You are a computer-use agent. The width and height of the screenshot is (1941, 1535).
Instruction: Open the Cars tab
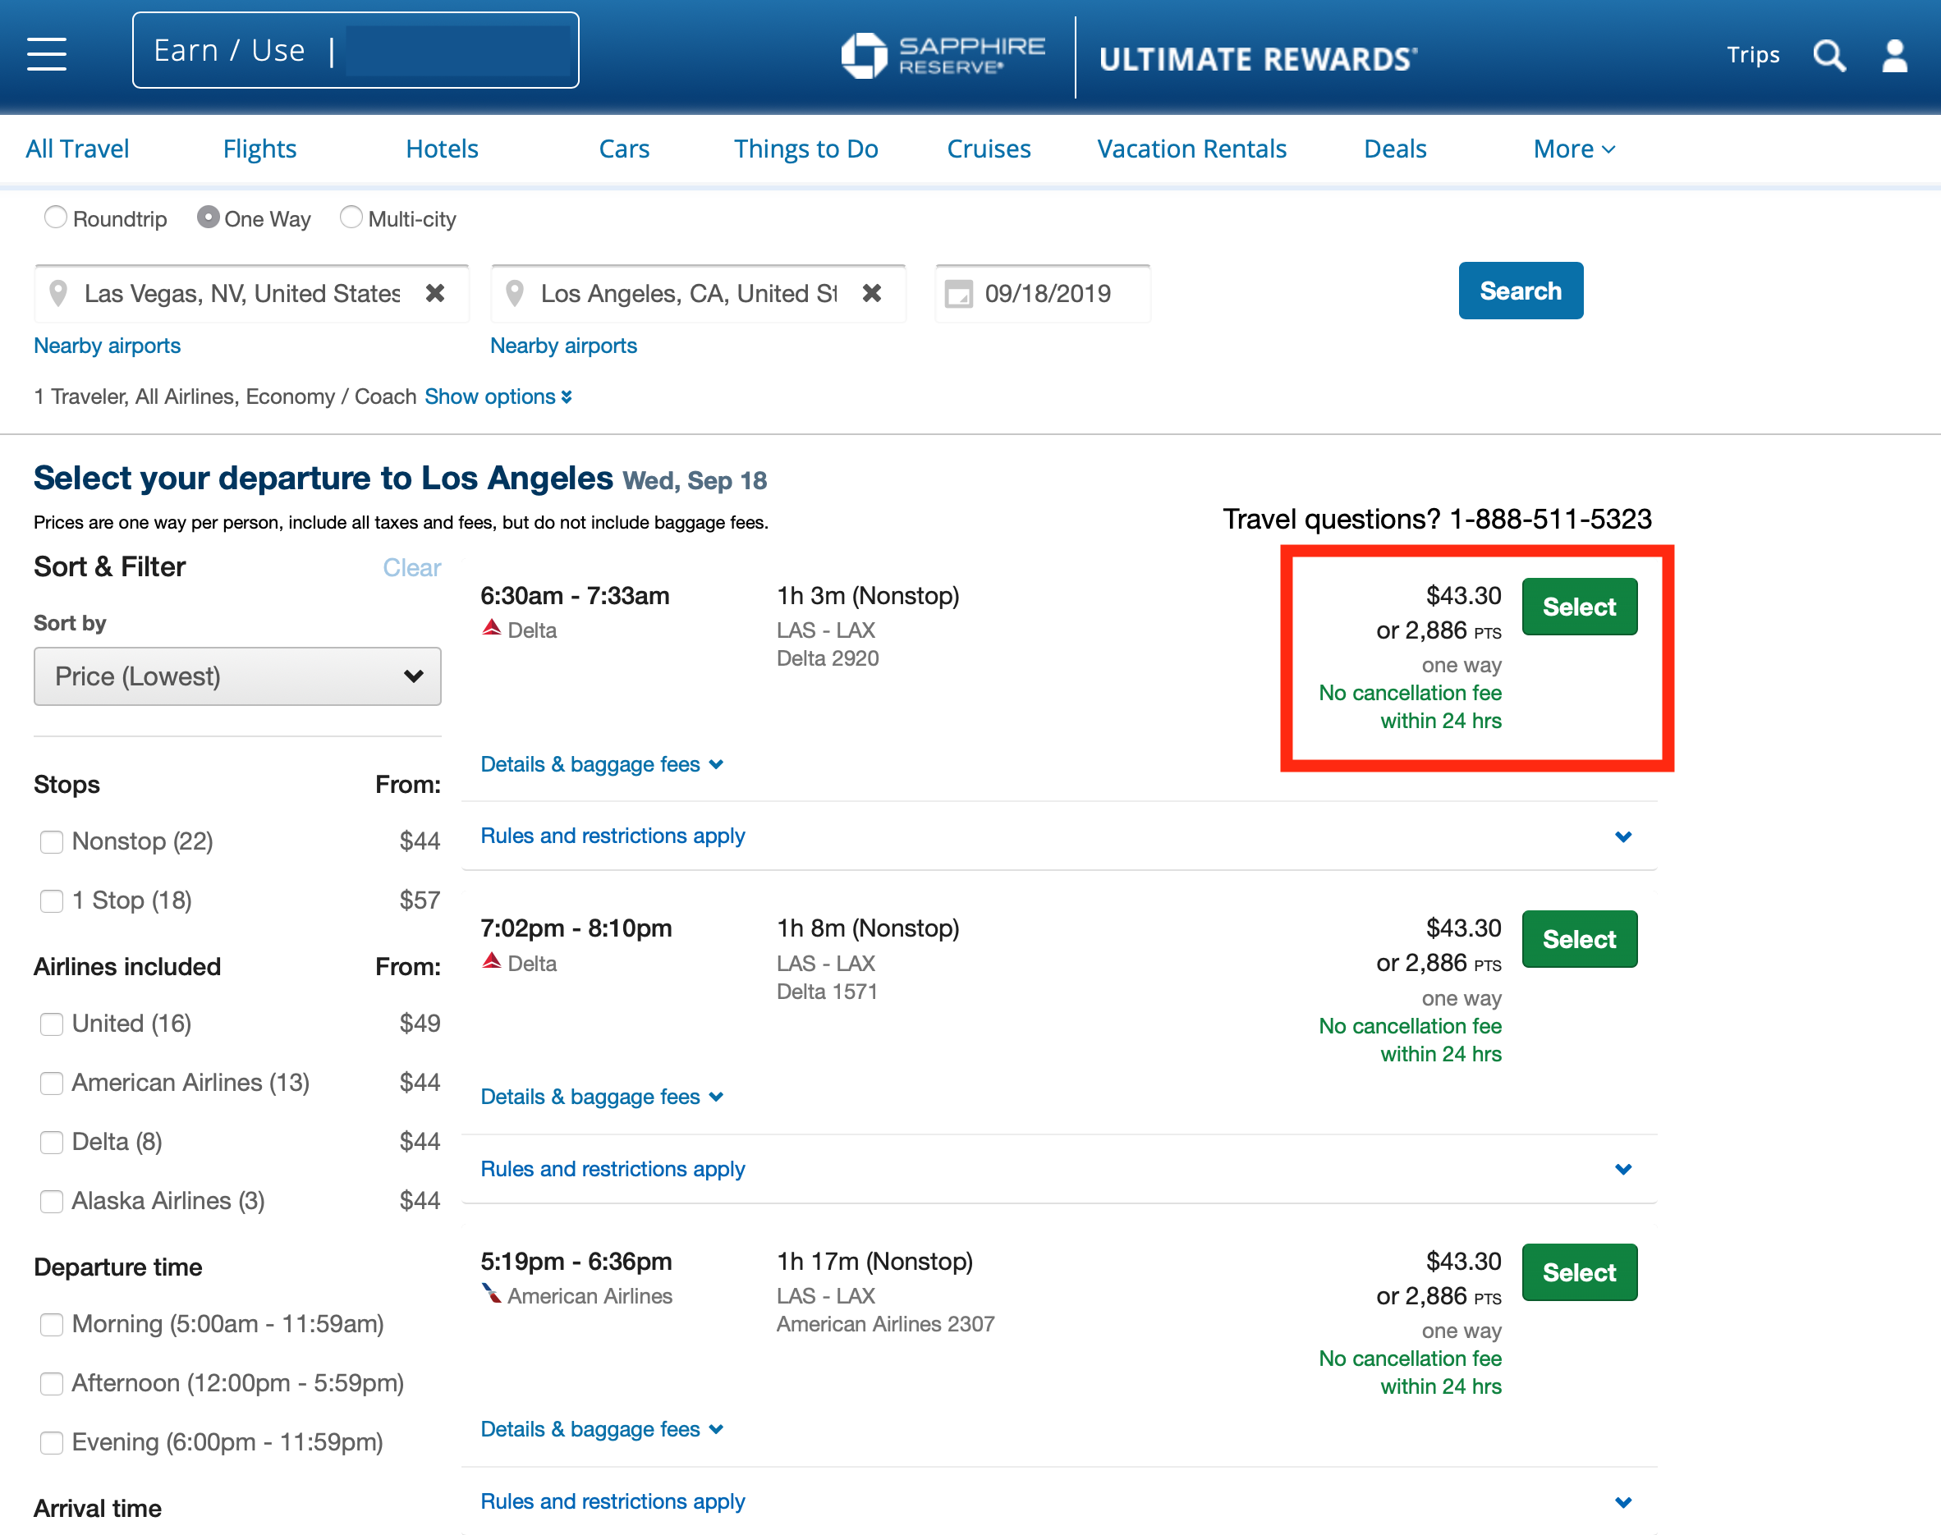(x=624, y=149)
